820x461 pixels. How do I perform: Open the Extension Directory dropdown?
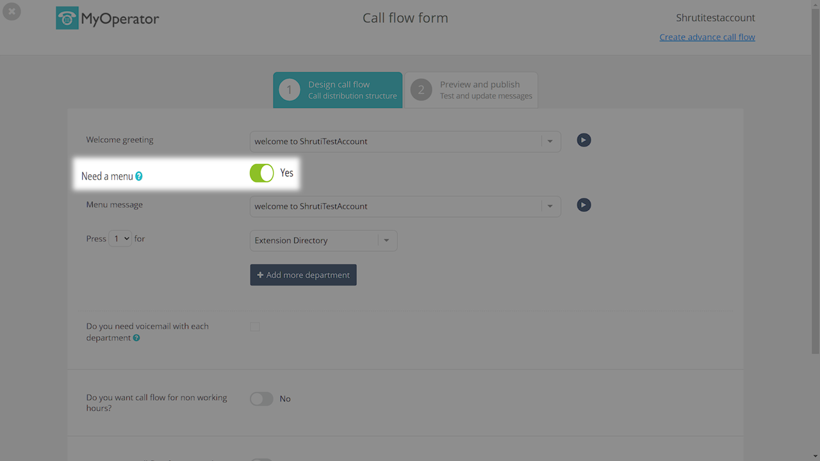tap(386, 241)
